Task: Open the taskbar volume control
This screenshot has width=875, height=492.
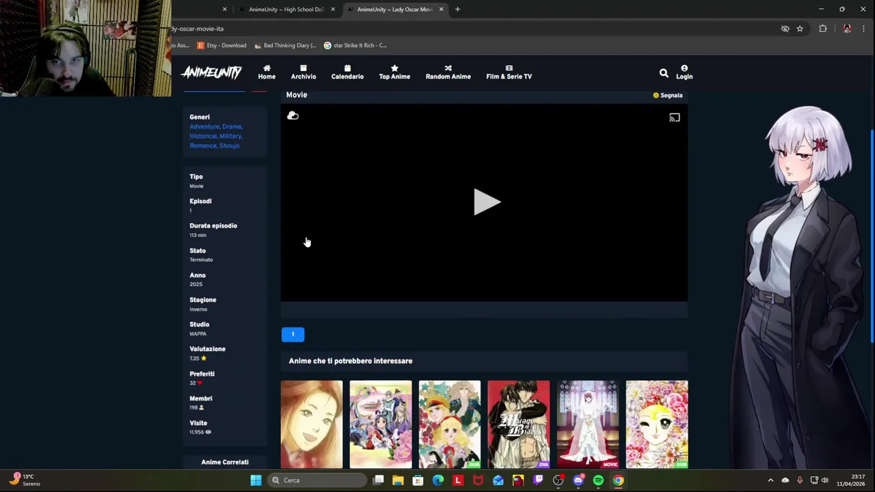Action: [x=824, y=480]
